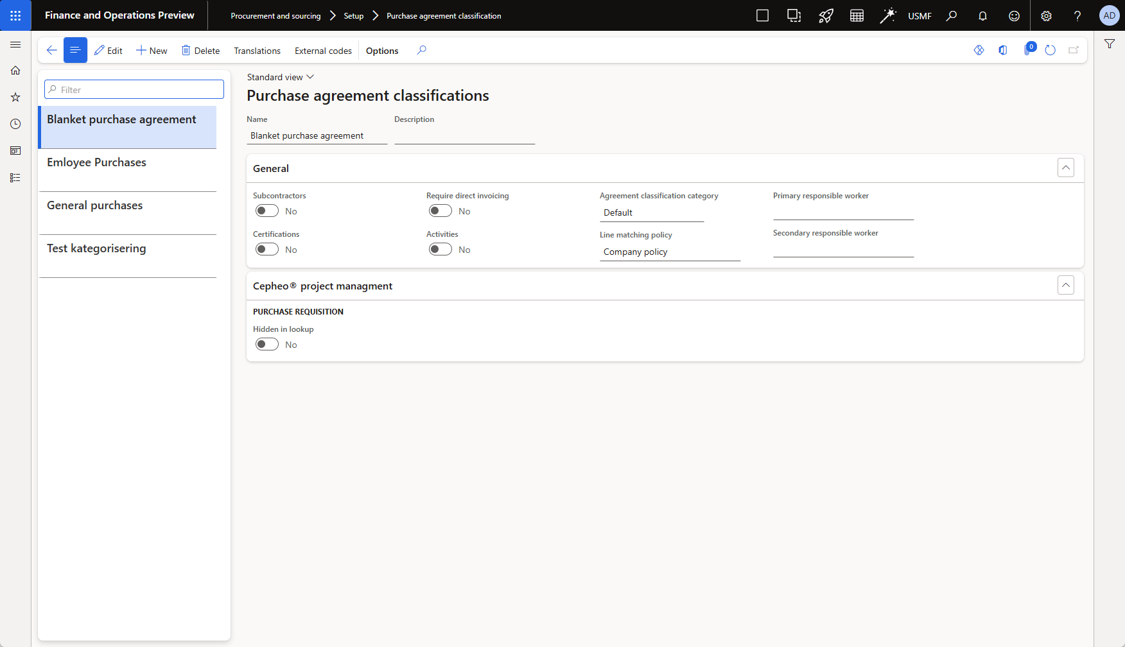Click the Name input field
Screen dimensions: 1125x647
(x=317, y=135)
